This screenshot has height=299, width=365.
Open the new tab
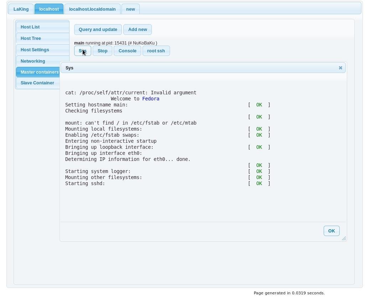click(x=130, y=9)
